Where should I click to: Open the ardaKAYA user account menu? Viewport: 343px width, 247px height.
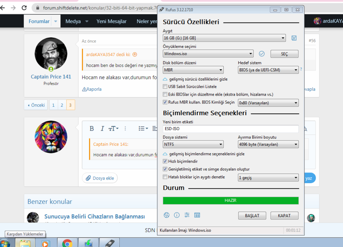(x=328, y=21)
